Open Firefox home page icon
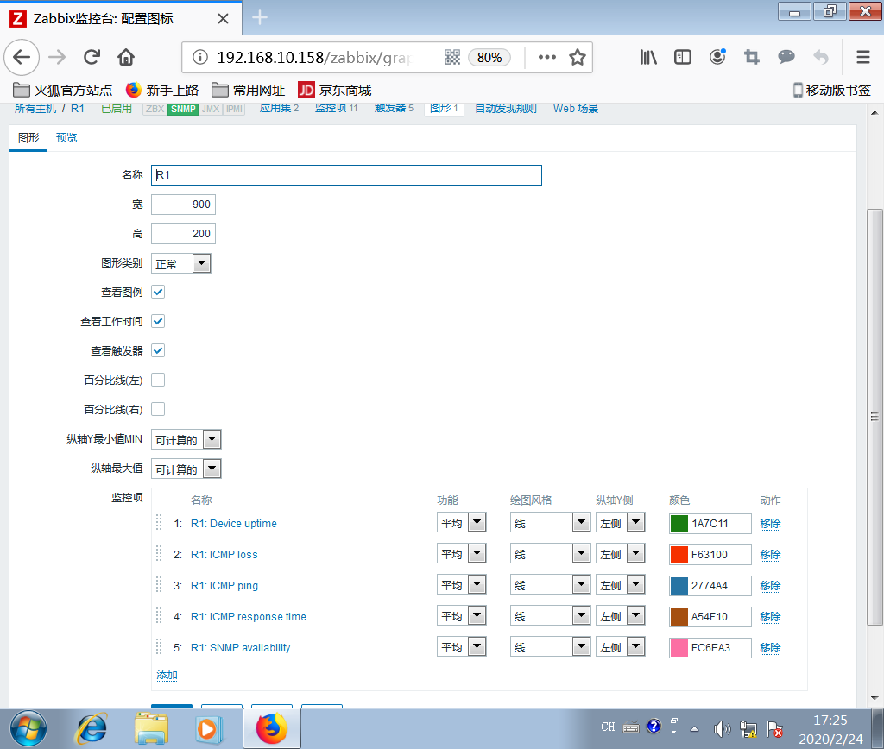This screenshot has width=884, height=749. tap(126, 57)
